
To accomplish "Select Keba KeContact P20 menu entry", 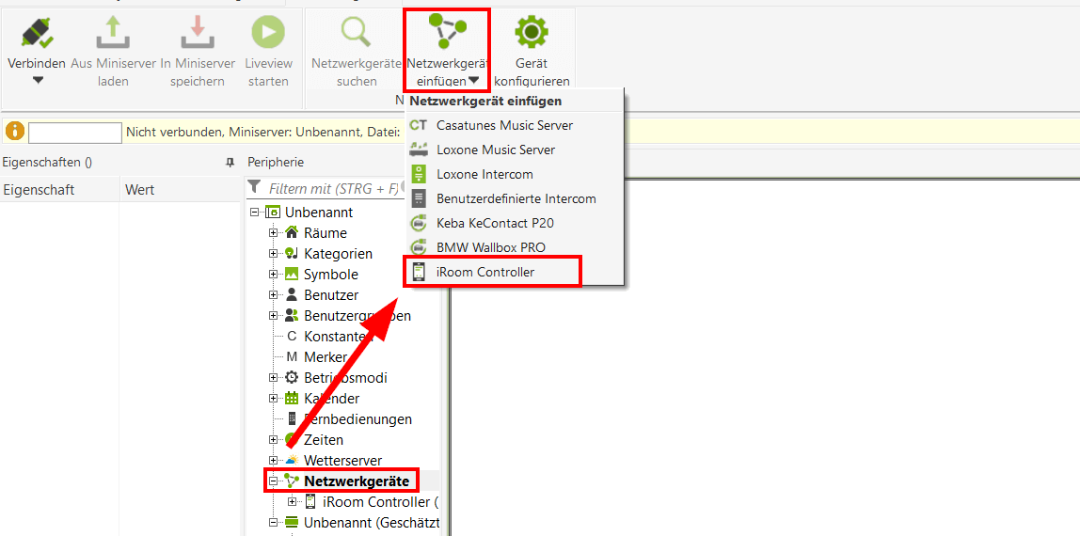I will click(495, 223).
